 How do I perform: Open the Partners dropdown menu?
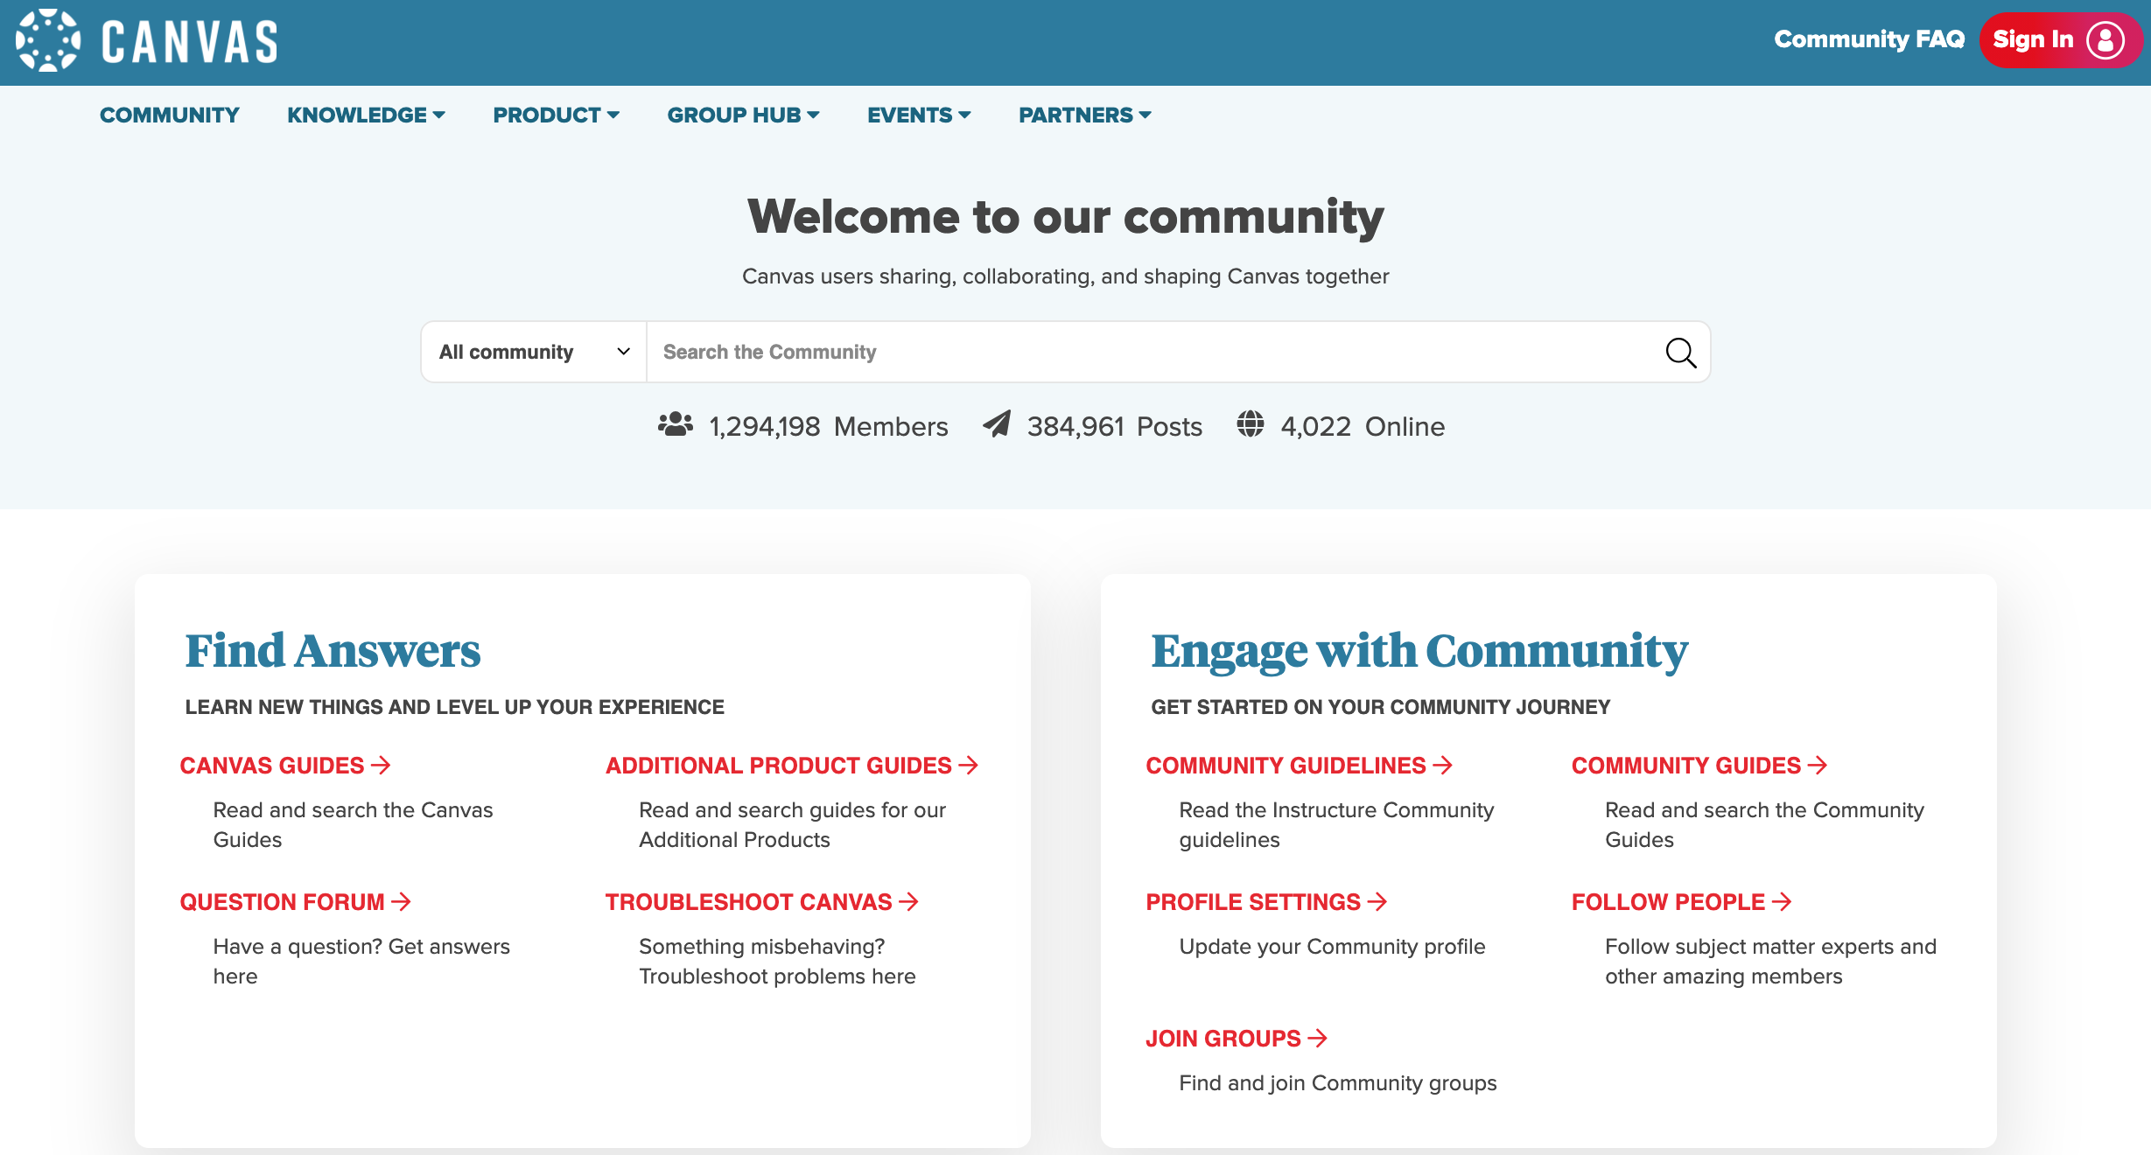point(1084,115)
